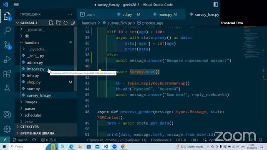Change line endings via CRLF
This screenshot has height=150, width=267.
[194, 140]
